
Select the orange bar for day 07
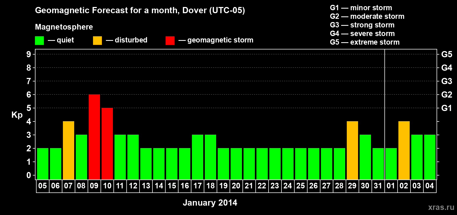pyautogui.click(x=69, y=150)
